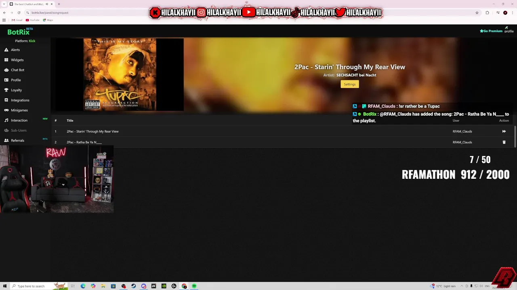The width and height of the screenshot is (517, 290).
Task: Select the song row "2Pac - Ratha Be Ya N____"
Action: click(283, 142)
